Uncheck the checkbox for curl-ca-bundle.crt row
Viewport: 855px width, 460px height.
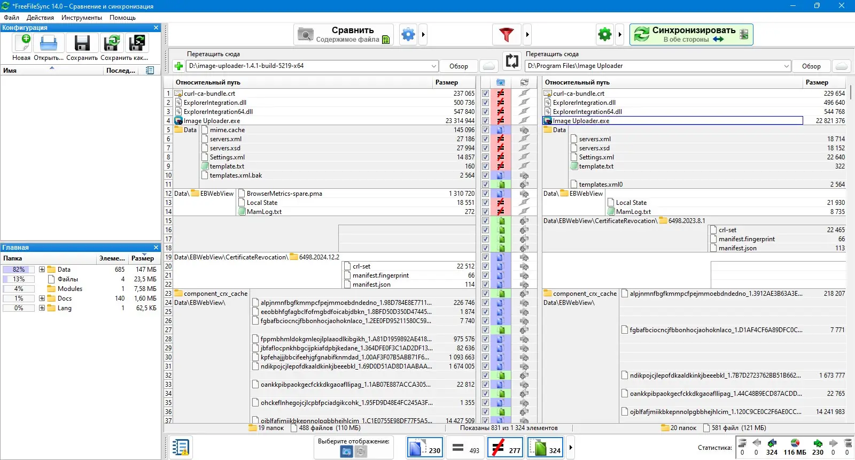coord(485,94)
